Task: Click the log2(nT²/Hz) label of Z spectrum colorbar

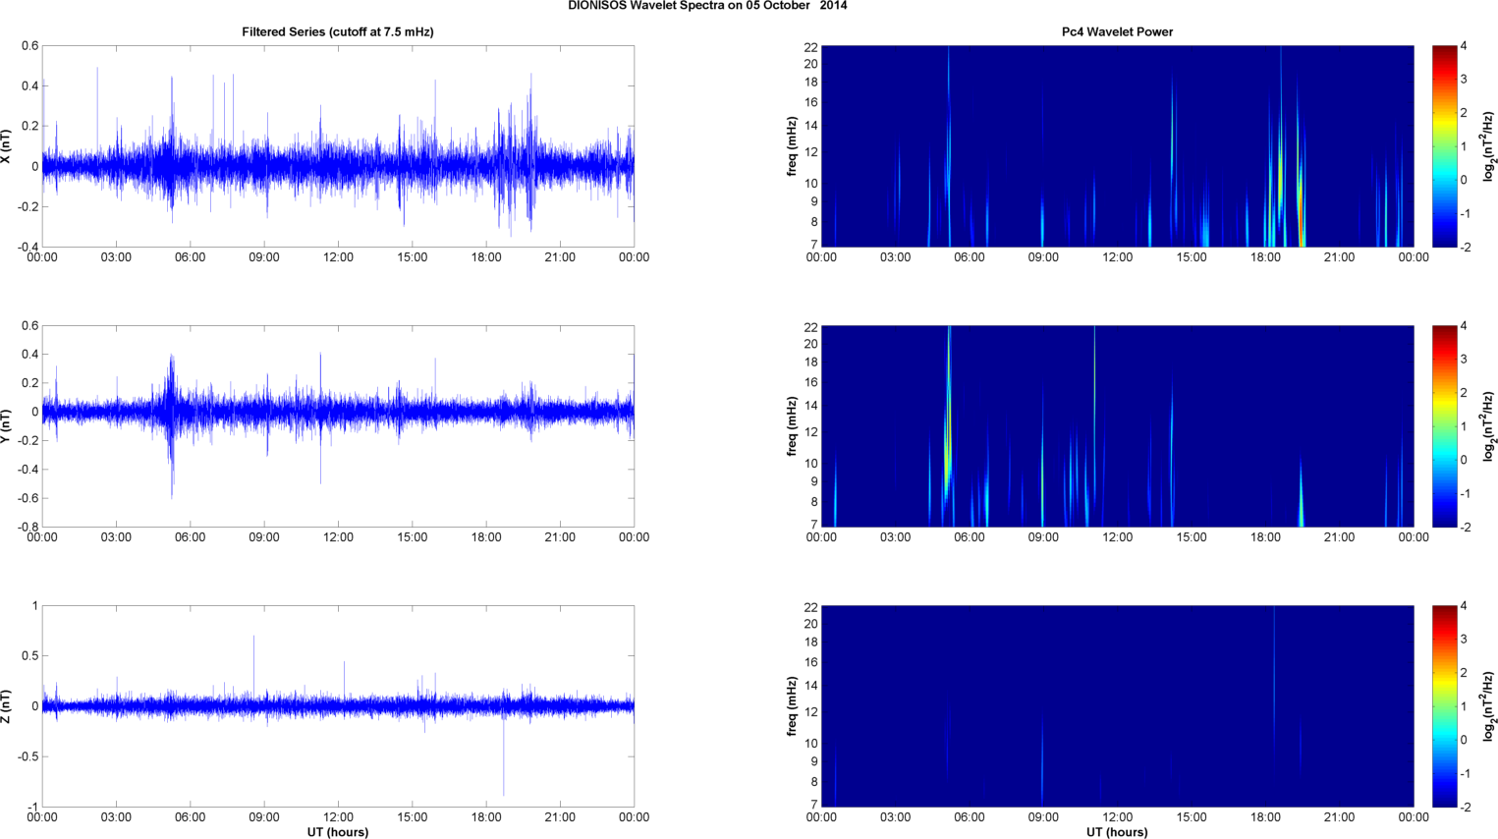Action: (x=1489, y=706)
